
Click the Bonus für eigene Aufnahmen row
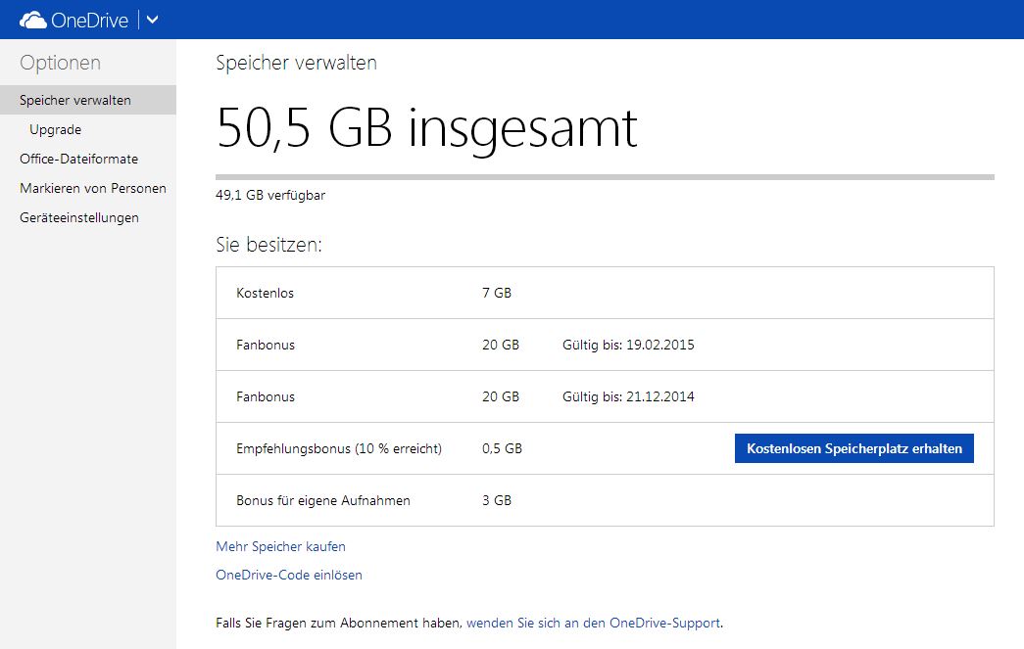point(605,500)
